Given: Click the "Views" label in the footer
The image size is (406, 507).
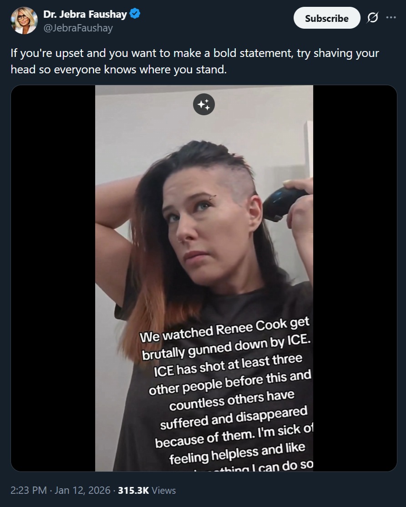Looking at the screenshot, I should click(164, 490).
